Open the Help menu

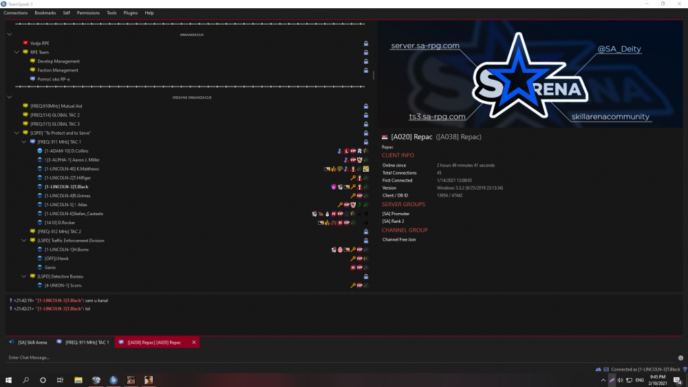click(149, 12)
